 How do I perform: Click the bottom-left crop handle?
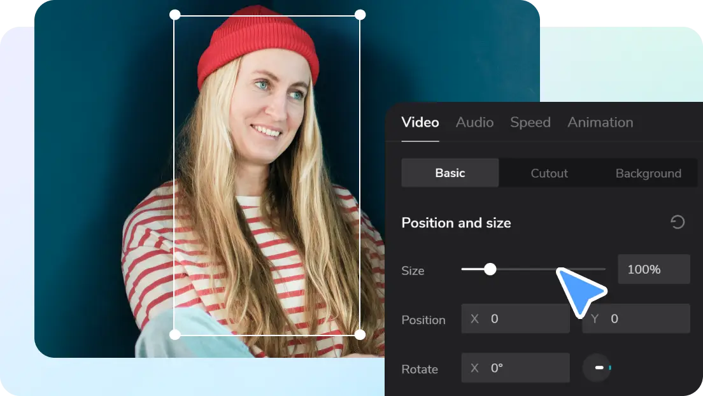click(x=175, y=334)
